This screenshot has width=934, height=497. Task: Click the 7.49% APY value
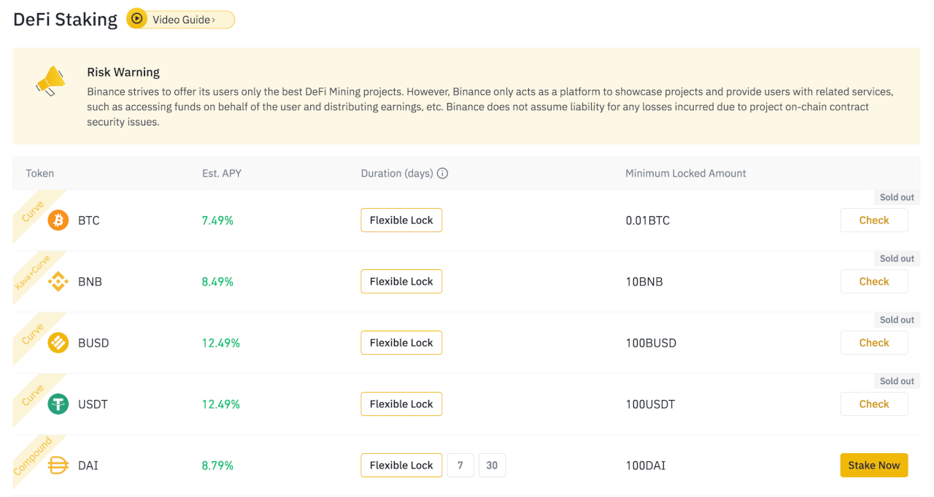pos(217,220)
